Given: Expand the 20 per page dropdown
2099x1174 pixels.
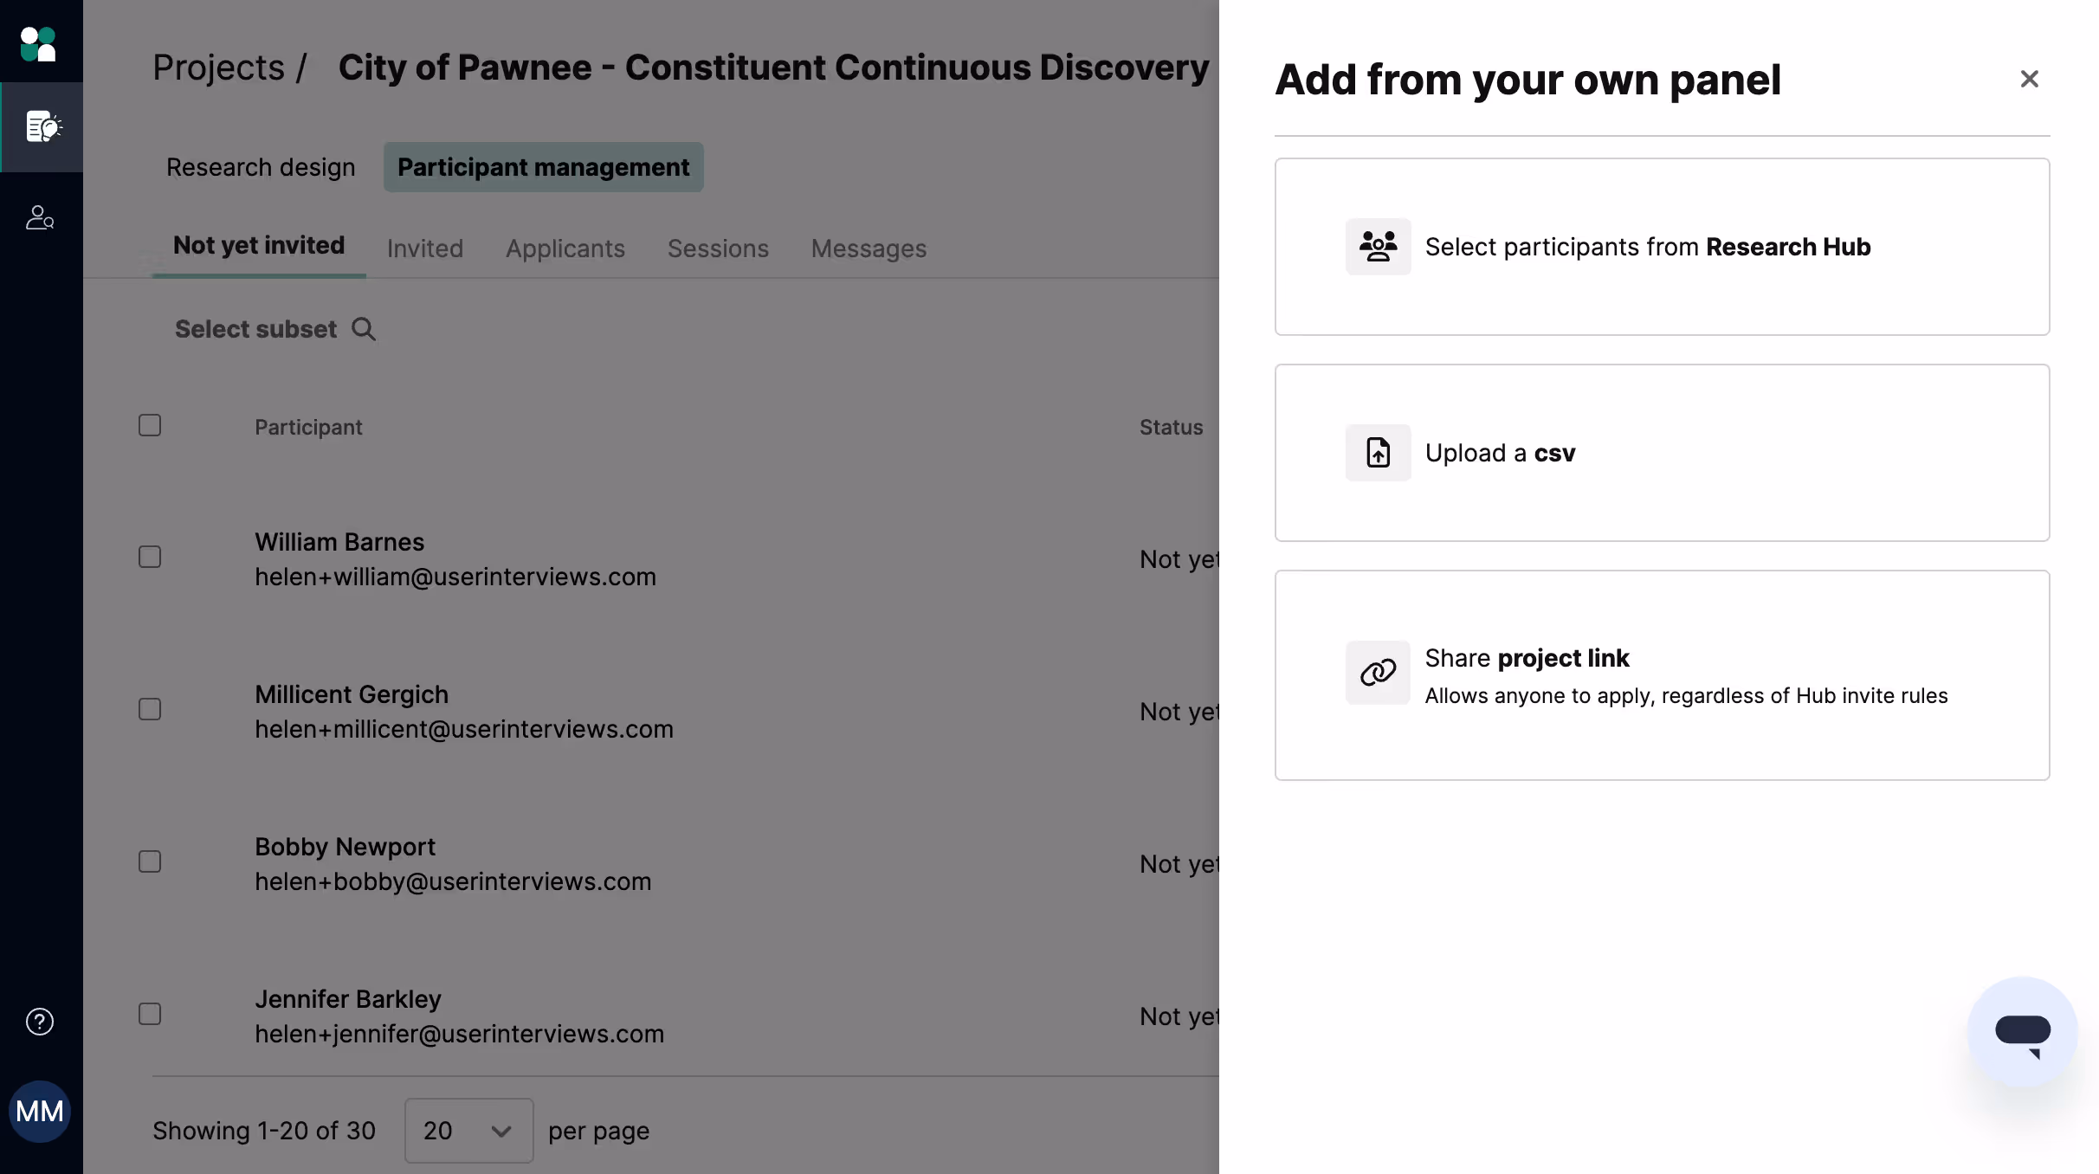Looking at the screenshot, I should [468, 1131].
